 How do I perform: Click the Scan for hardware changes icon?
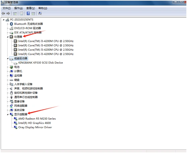40,13
